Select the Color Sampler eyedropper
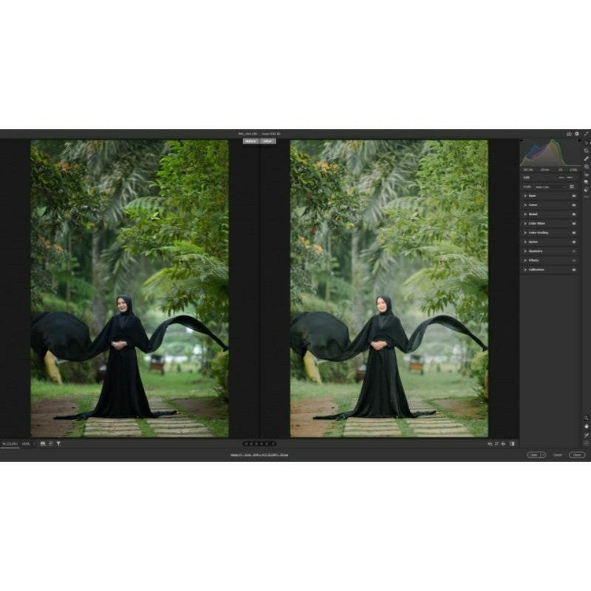591x591 pixels. [587, 435]
